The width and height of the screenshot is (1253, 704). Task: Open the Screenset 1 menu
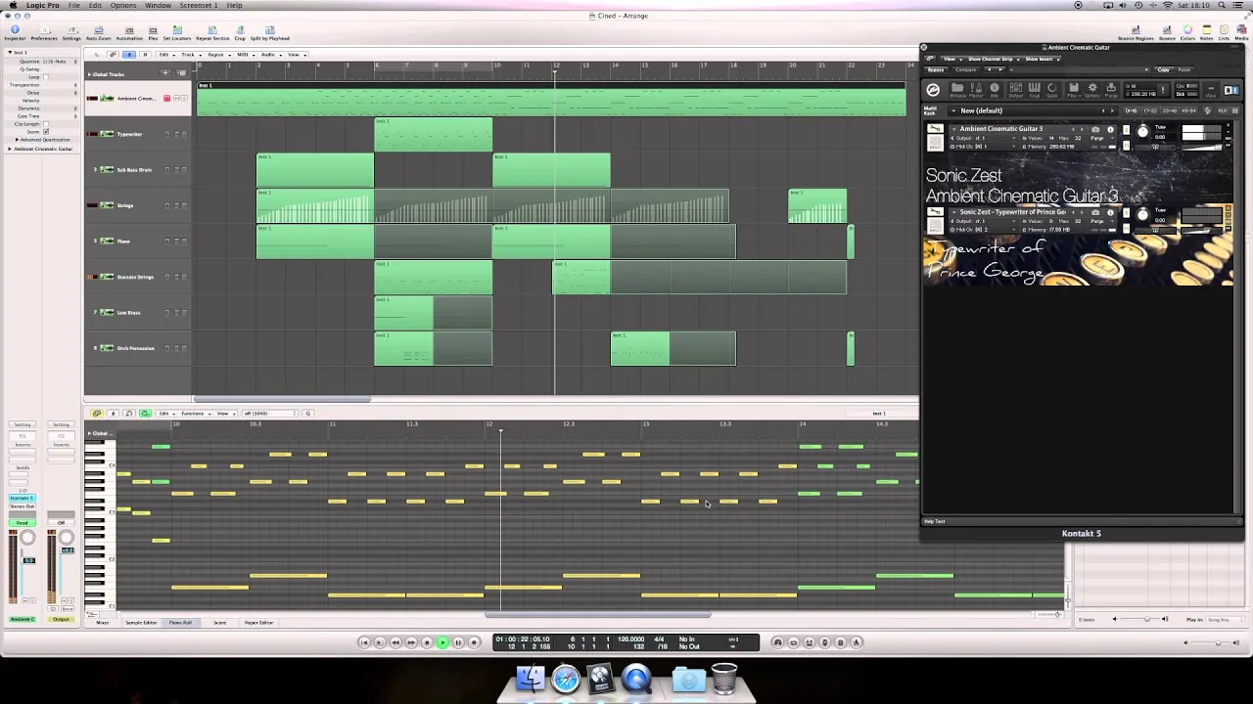pyautogui.click(x=198, y=5)
